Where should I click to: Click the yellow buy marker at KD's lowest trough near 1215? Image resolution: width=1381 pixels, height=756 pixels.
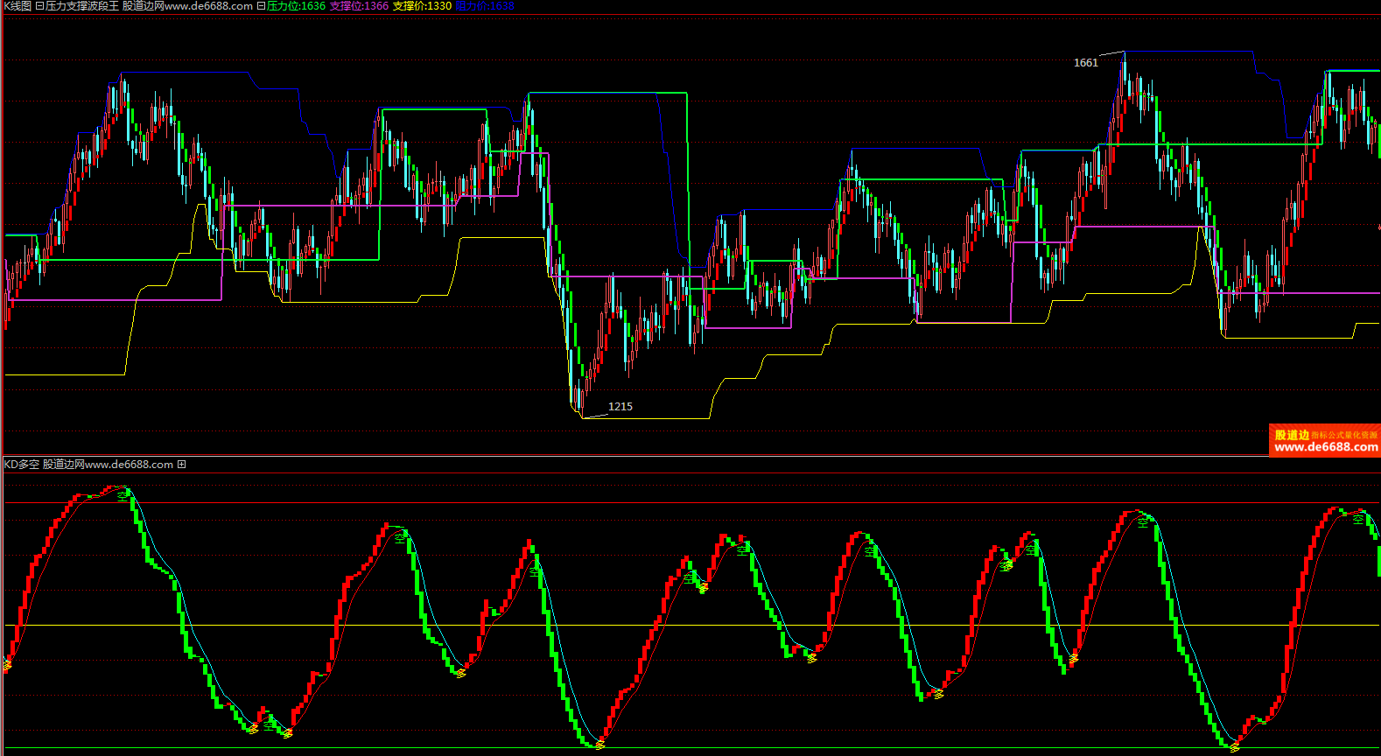[x=599, y=745]
